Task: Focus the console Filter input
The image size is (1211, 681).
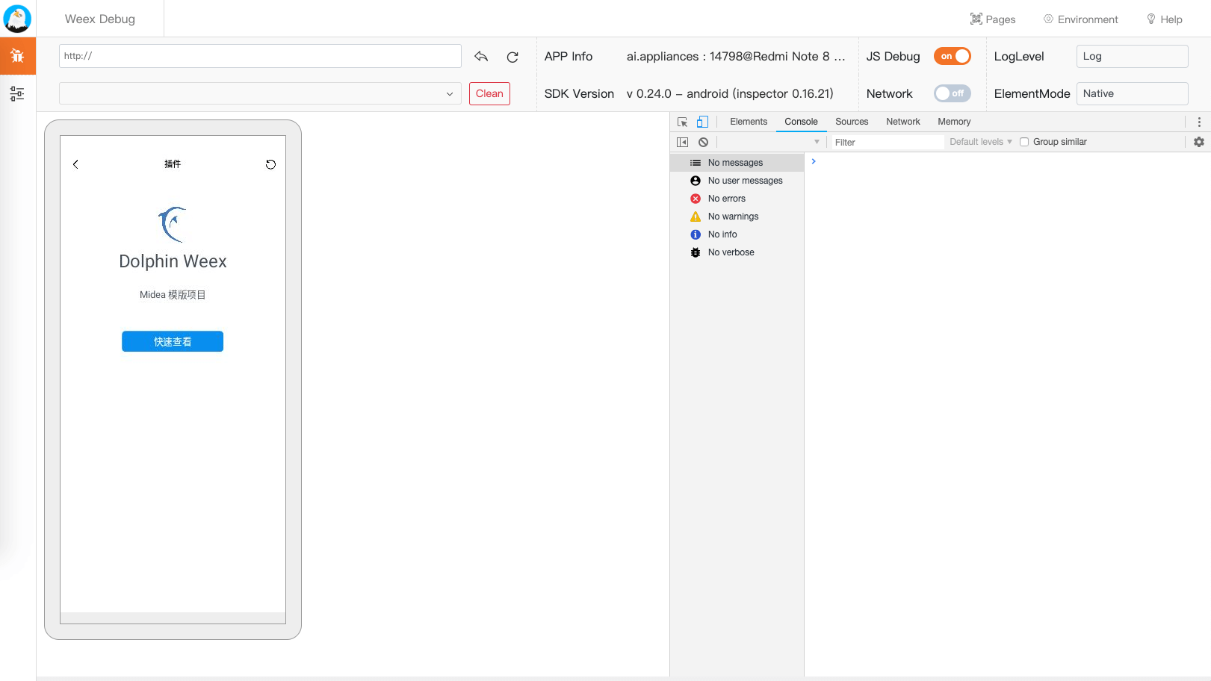Action: [x=888, y=142]
